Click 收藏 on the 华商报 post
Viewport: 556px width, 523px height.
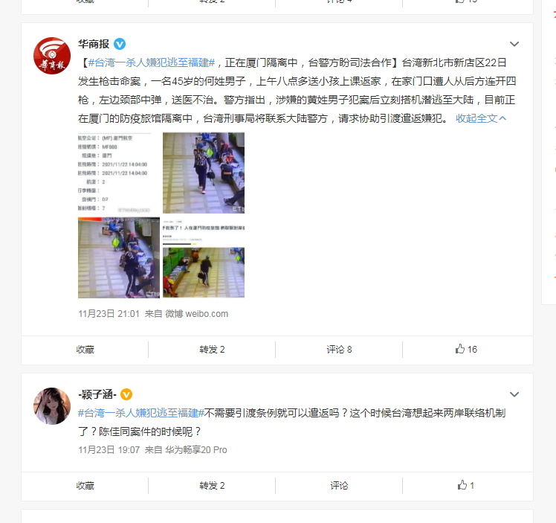point(85,350)
